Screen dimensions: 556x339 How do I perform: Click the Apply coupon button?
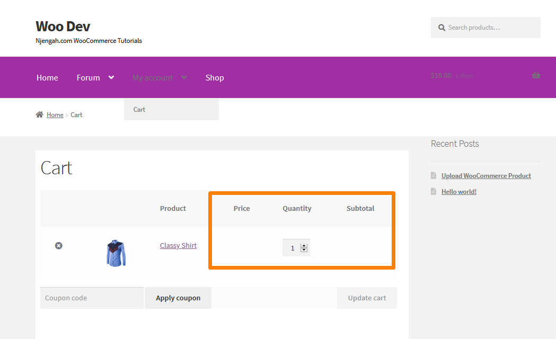point(178,298)
